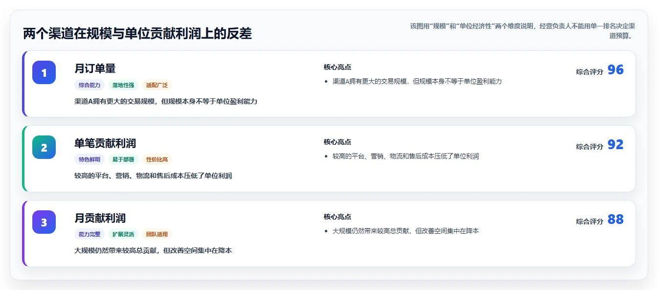
Task: Click bullet text 渠道A拥有更大的交易规模 under 核心亮点
Action: pyautogui.click(x=417, y=81)
